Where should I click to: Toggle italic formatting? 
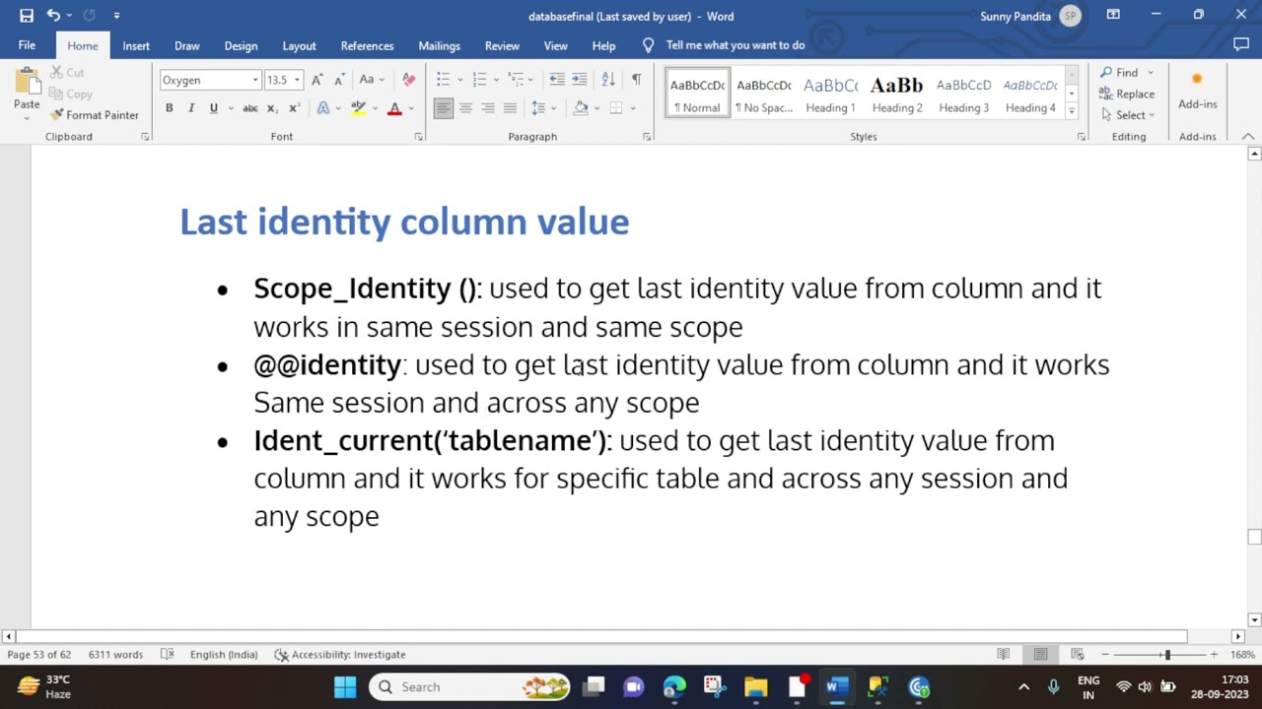pos(191,108)
